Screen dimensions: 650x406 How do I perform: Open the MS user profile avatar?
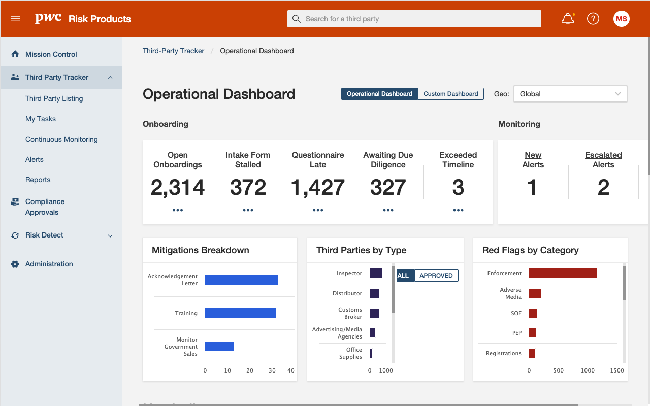click(x=621, y=19)
